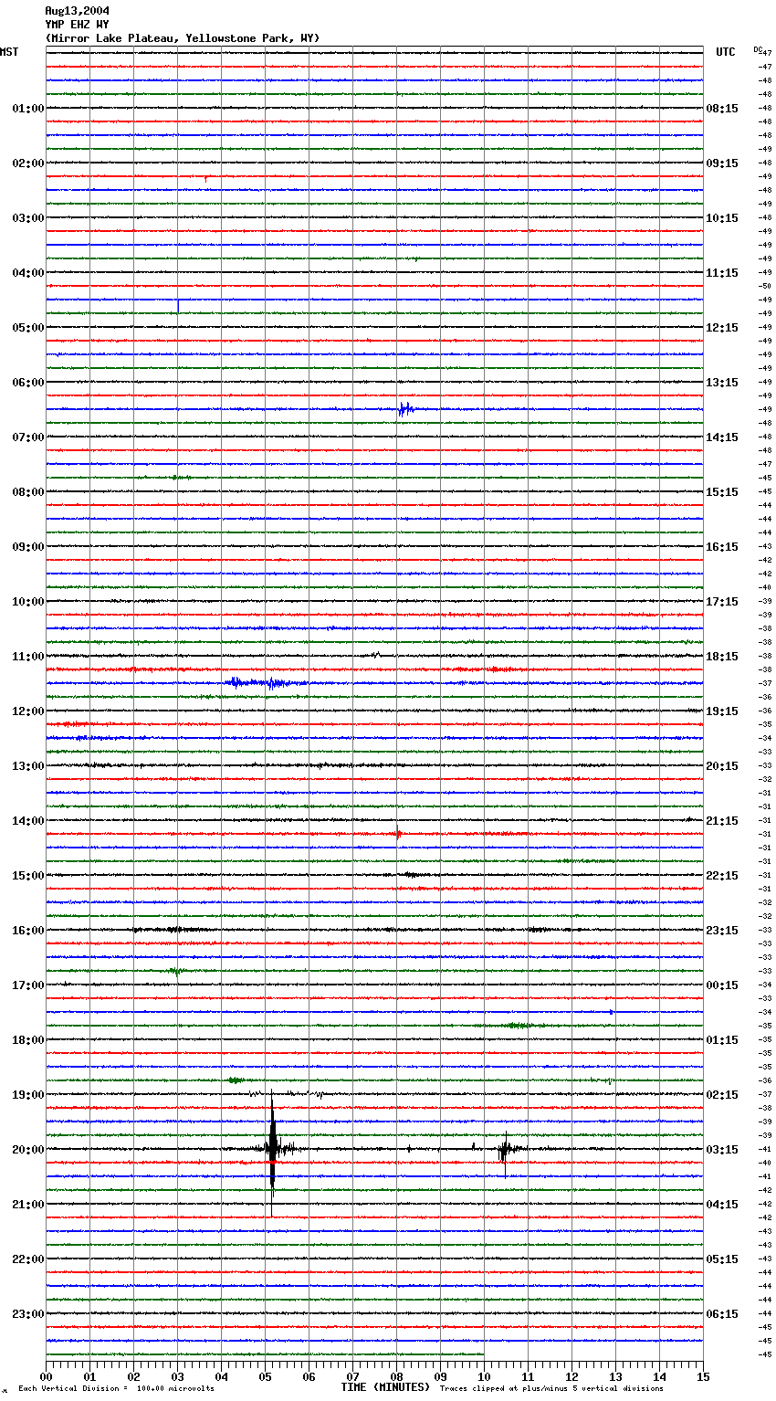Image resolution: width=776 pixels, height=1401 pixels.
Task: Select the 02:00 MST time label
Action: point(28,163)
